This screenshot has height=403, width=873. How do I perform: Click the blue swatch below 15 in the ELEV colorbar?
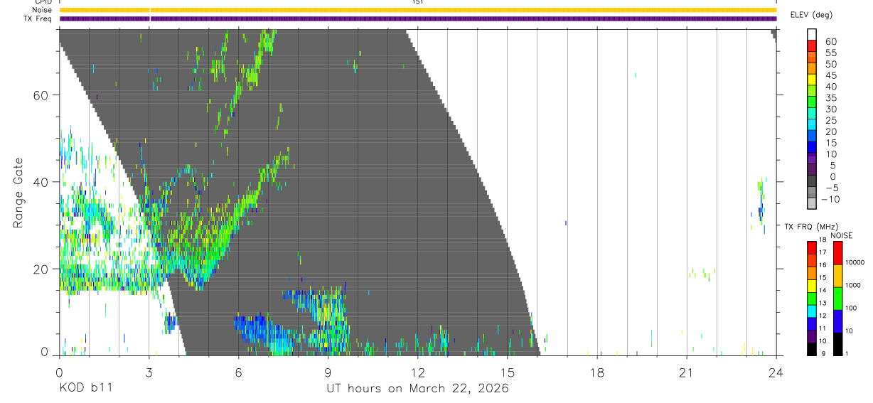tap(813, 148)
